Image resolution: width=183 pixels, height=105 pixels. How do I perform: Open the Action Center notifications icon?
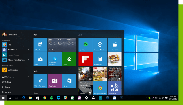[166, 98]
